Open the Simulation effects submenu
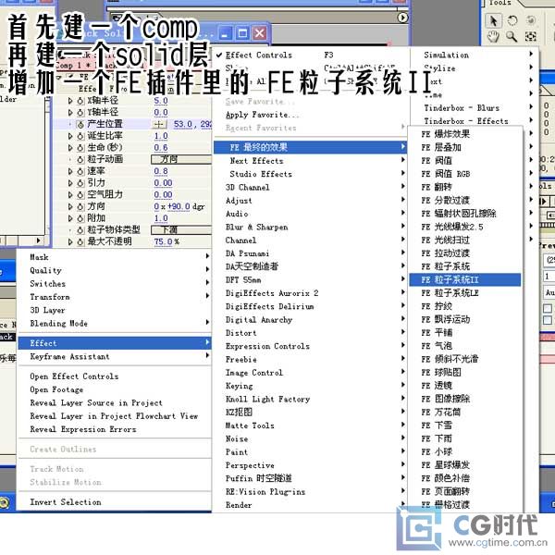 point(475,55)
